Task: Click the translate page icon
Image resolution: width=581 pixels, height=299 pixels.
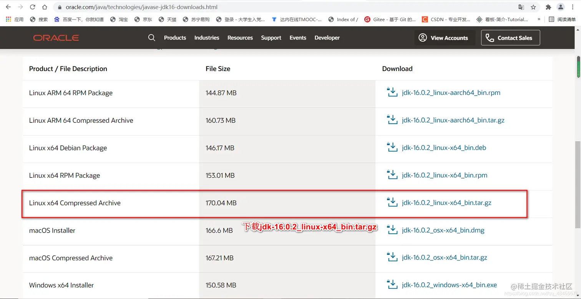Action: [521, 7]
